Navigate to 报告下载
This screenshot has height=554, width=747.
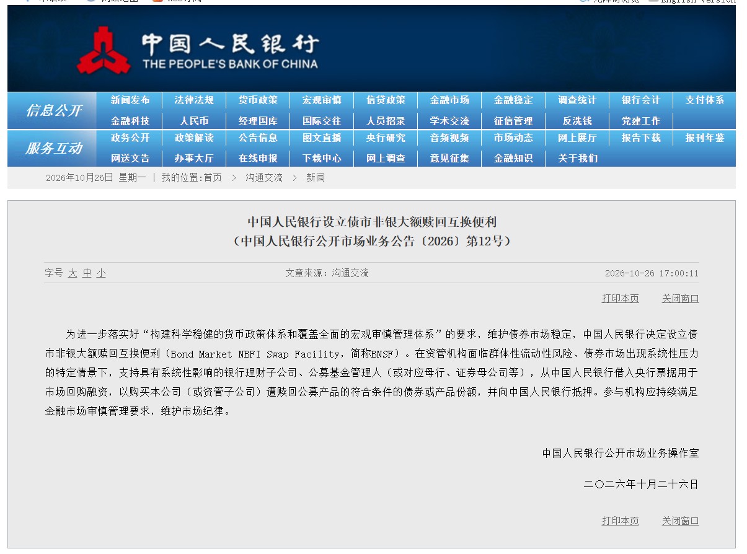pos(641,138)
